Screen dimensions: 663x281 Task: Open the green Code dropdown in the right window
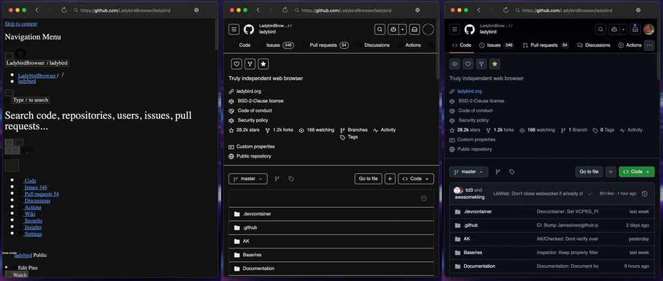pyautogui.click(x=636, y=171)
